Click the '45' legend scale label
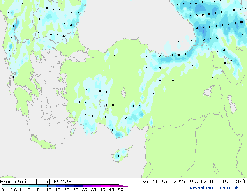Viewport: 247px width, 191px height. (111, 189)
